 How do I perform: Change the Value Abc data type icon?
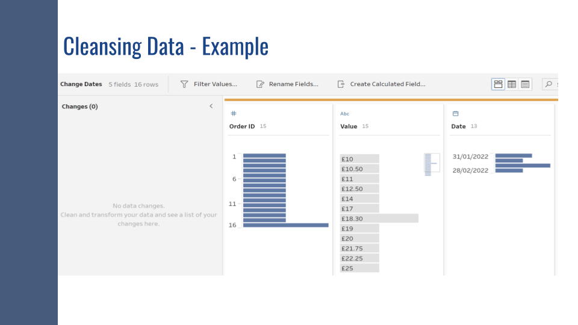pos(344,113)
